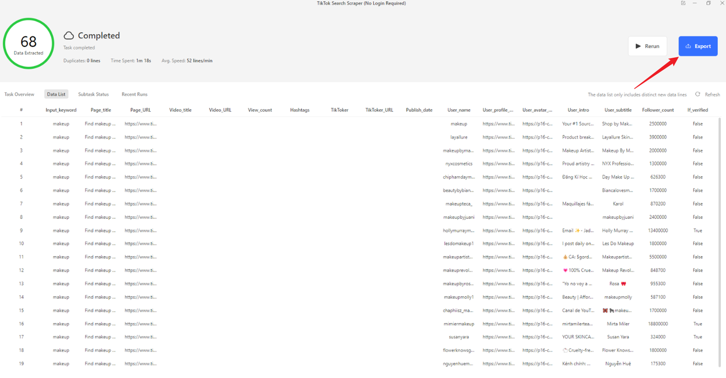The image size is (726, 378).
Task: Click the Susan Yara subtitle cell
Action: pos(618,337)
